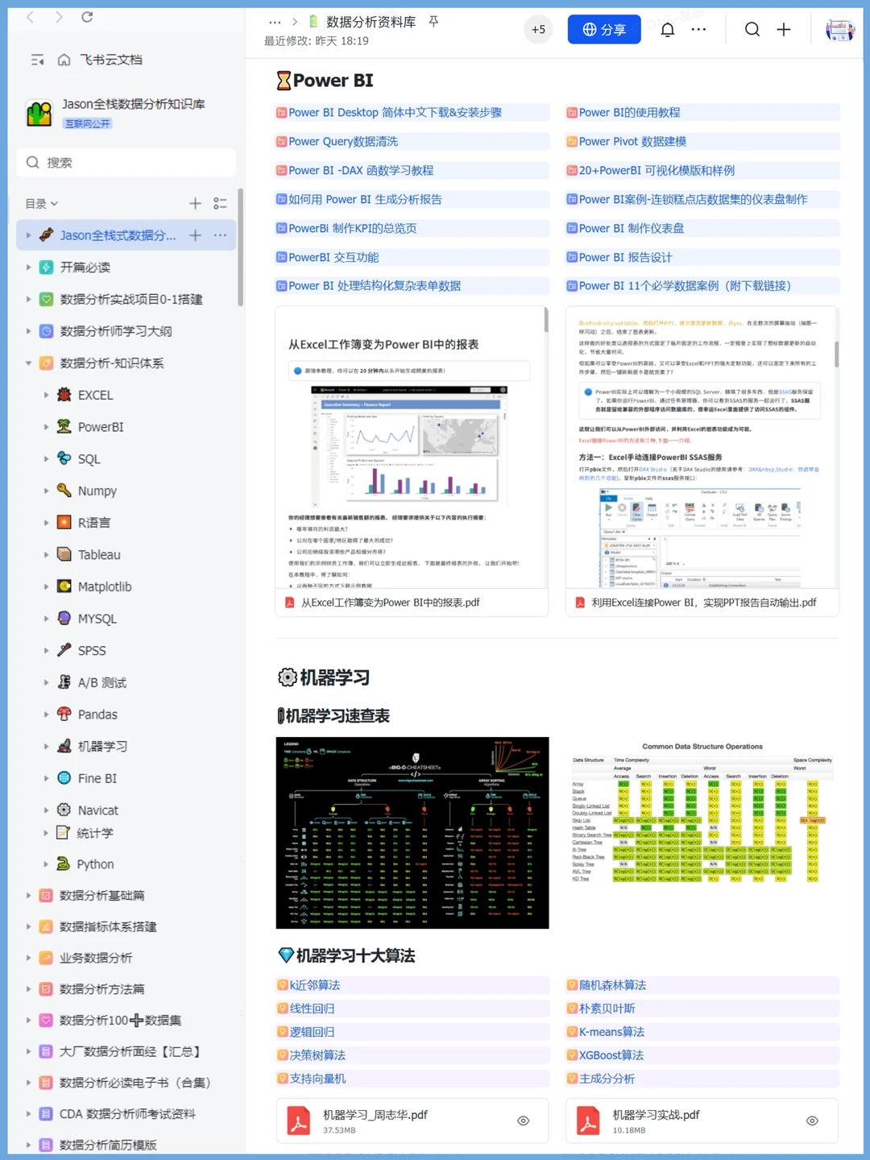This screenshot has height=1160, width=870.
Task: Preview 机器学习_周志华.pdf with eye icon
Action: coord(523,1121)
